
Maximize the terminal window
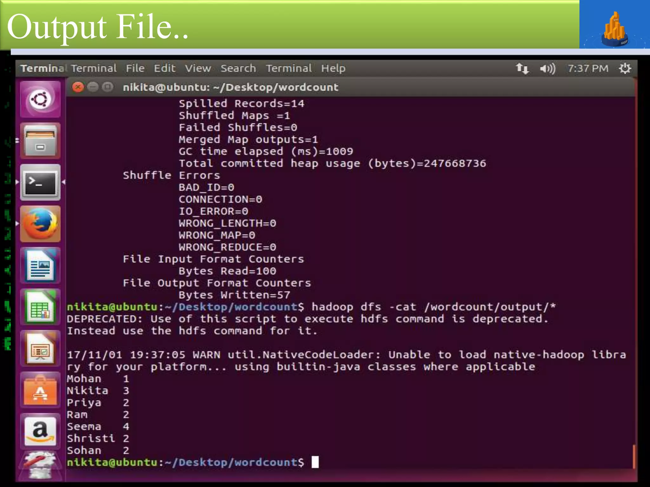click(108, 87)
